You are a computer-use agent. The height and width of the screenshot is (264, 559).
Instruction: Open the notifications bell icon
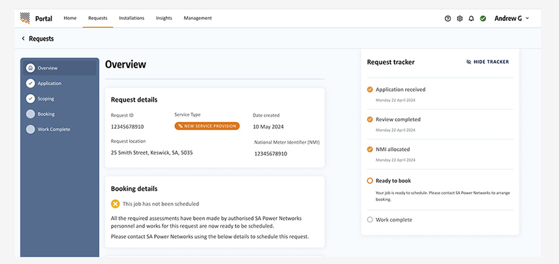click(471, 19)
